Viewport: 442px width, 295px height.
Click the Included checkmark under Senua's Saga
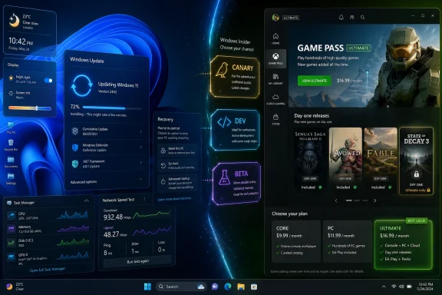tap(320, 187)
